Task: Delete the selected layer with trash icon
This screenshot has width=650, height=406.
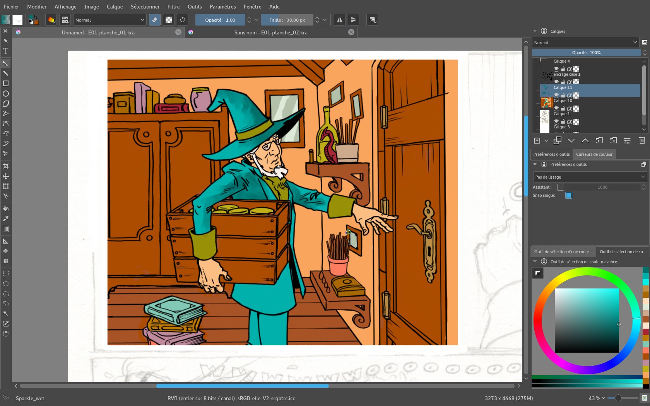Action: pos(642,140)
